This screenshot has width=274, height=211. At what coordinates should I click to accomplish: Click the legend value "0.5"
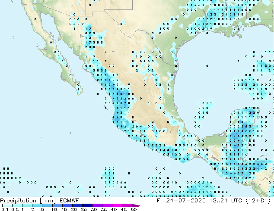15,209
